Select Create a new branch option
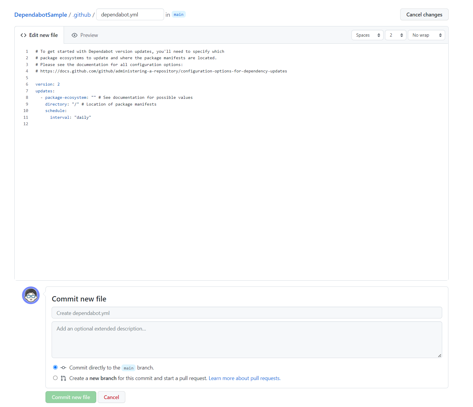Screen dimensions: 473x407 tap(55, 378)
